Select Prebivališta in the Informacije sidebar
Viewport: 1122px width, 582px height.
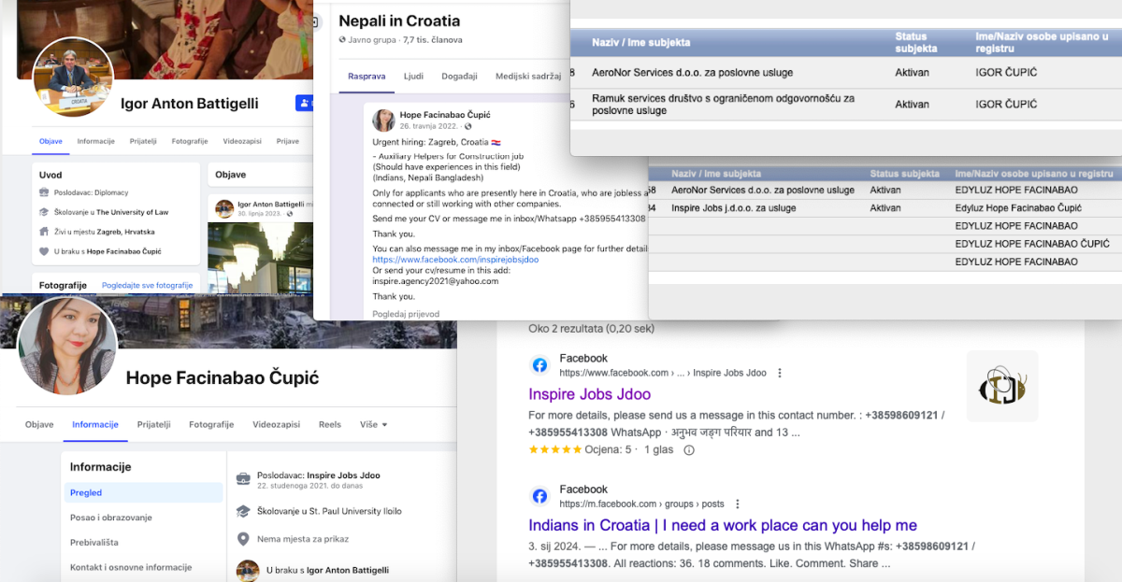(94, 542)
